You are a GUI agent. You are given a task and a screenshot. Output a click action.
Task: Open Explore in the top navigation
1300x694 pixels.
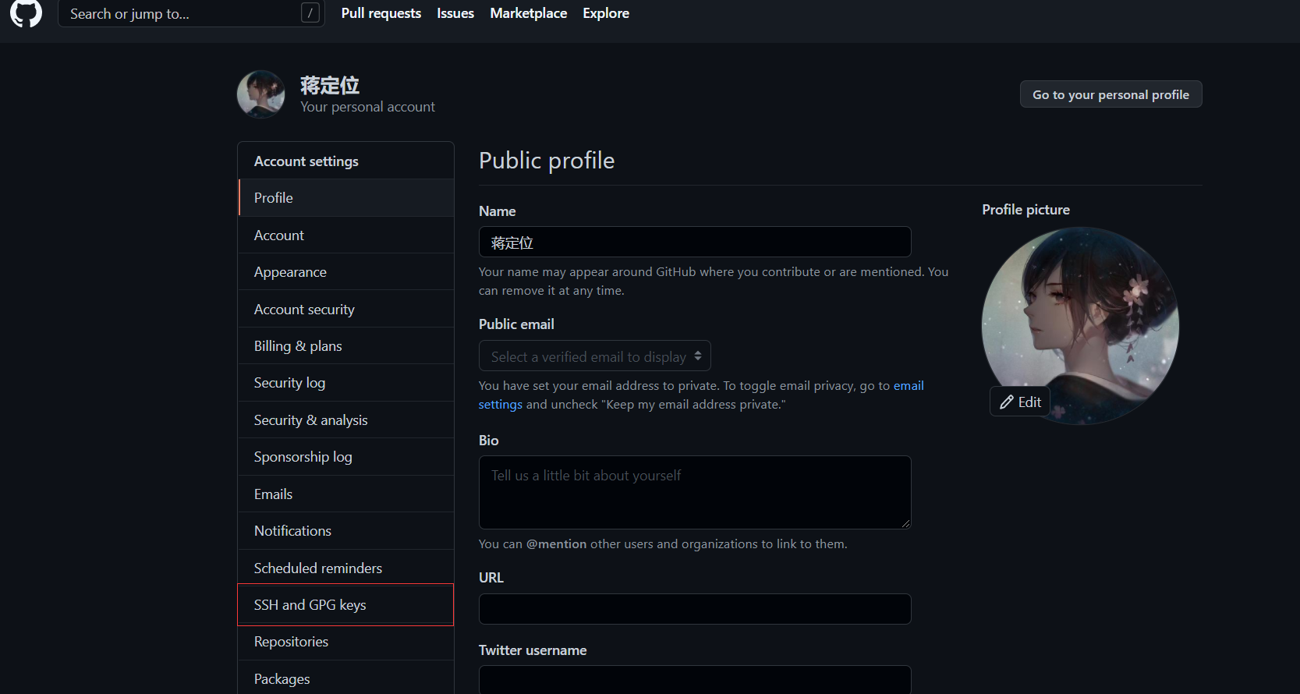606,13
